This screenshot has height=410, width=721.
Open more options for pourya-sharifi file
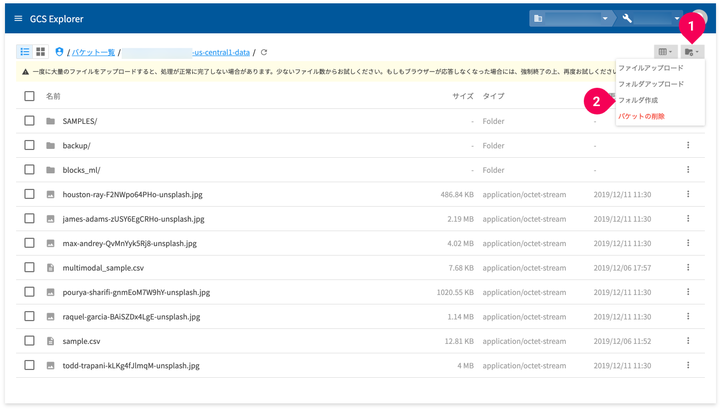688,292
